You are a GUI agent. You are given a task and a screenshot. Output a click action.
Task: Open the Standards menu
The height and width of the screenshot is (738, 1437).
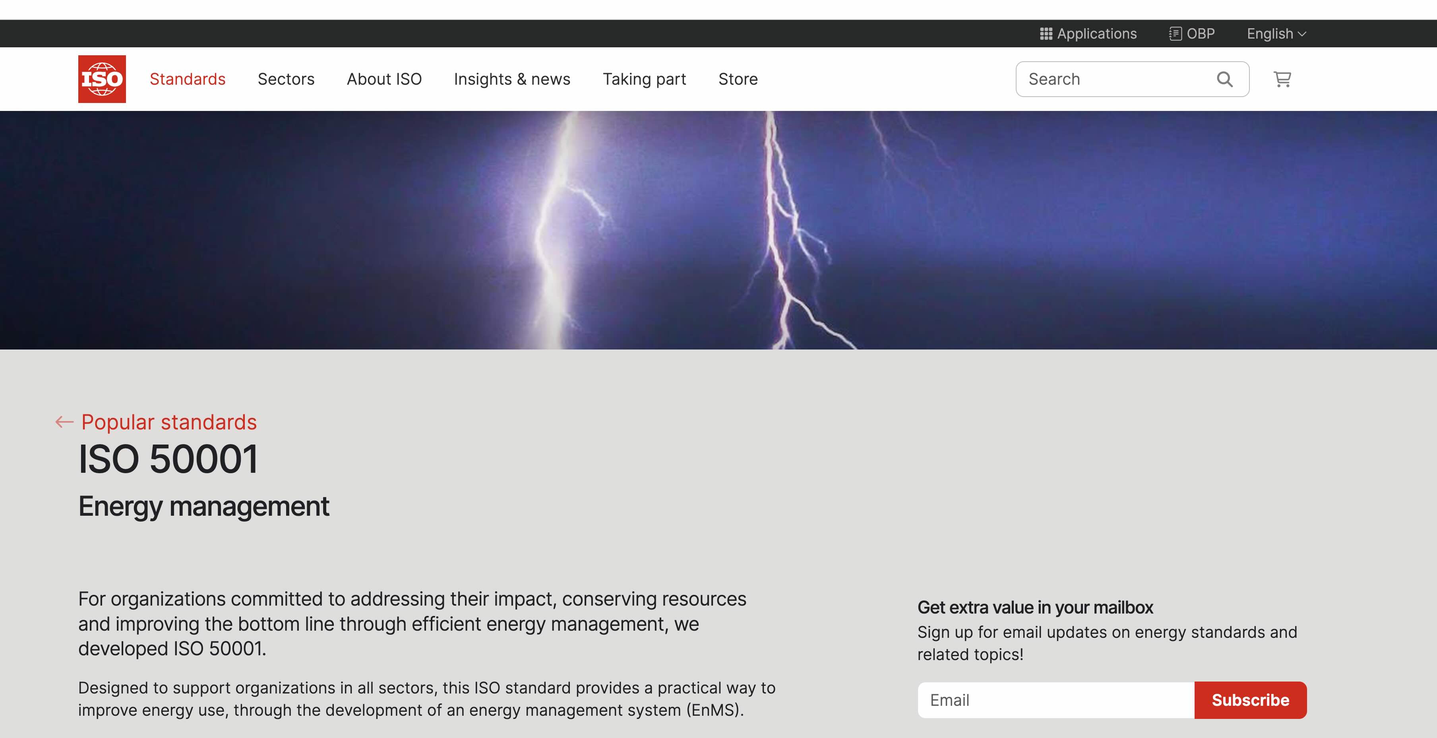coord(188,79)
